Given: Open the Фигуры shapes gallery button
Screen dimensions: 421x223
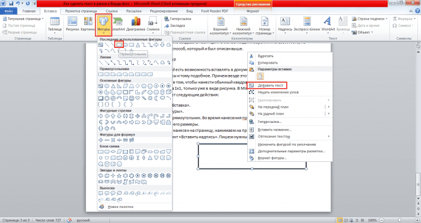Looking at the screenshot, I should 103,25.
